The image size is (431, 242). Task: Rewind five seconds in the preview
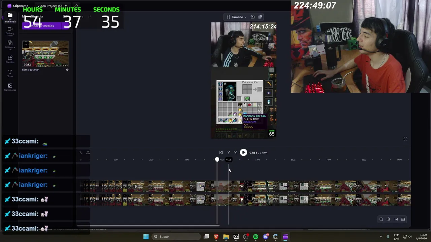[228, 153]
